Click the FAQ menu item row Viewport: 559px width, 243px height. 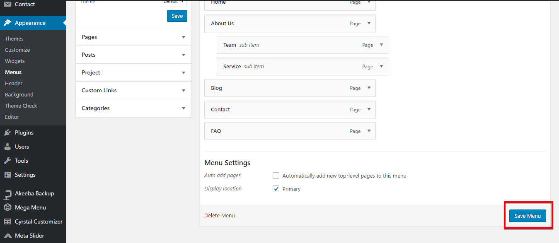click(x=290, y=131)
